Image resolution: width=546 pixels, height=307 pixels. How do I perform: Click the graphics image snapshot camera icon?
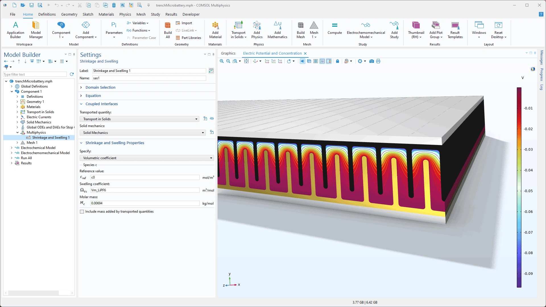click(371, 61)
